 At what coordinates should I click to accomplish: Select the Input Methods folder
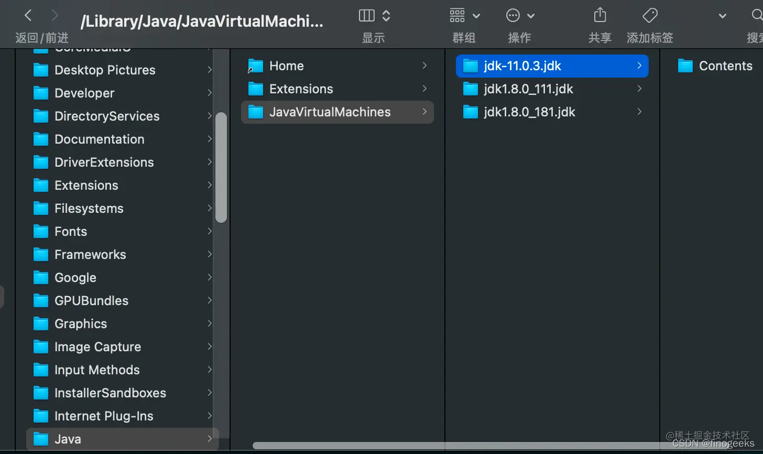click(x=123, y=370)
